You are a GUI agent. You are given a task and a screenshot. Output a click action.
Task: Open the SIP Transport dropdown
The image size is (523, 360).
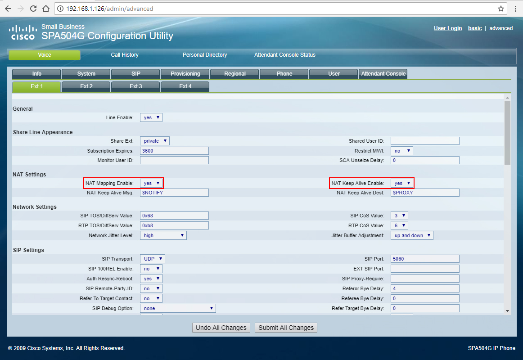pos(153,259)
